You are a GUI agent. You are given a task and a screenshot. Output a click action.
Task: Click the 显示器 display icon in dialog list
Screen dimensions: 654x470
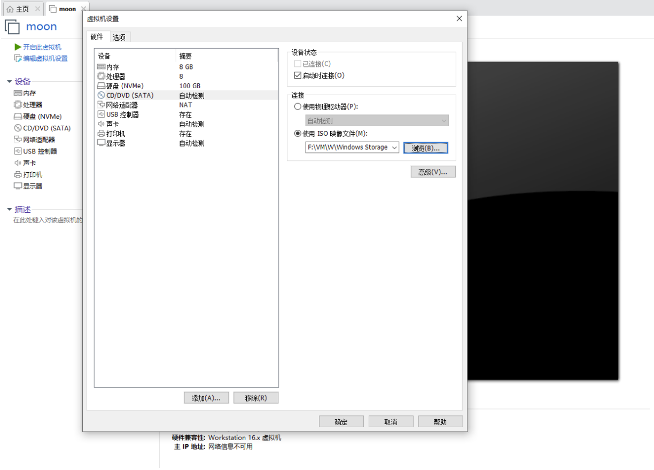click(x=101, y=143)
